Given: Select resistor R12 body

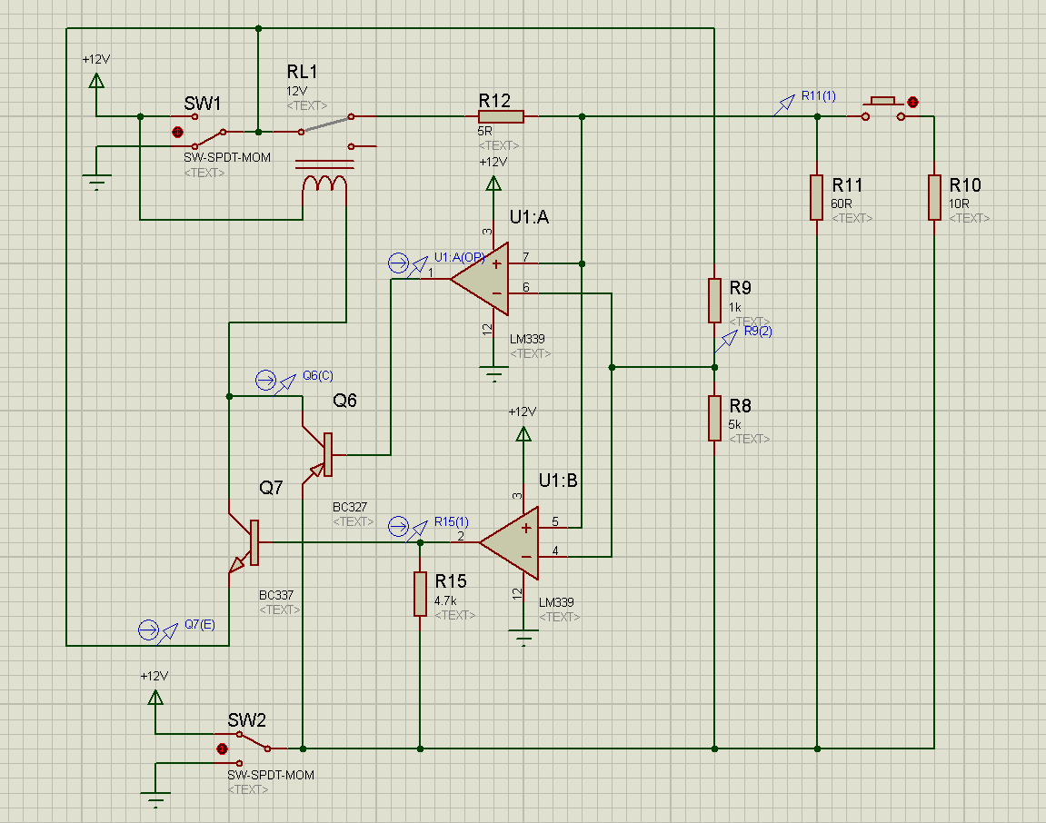Looking at the screenshot, I should [x=501, y=116].
